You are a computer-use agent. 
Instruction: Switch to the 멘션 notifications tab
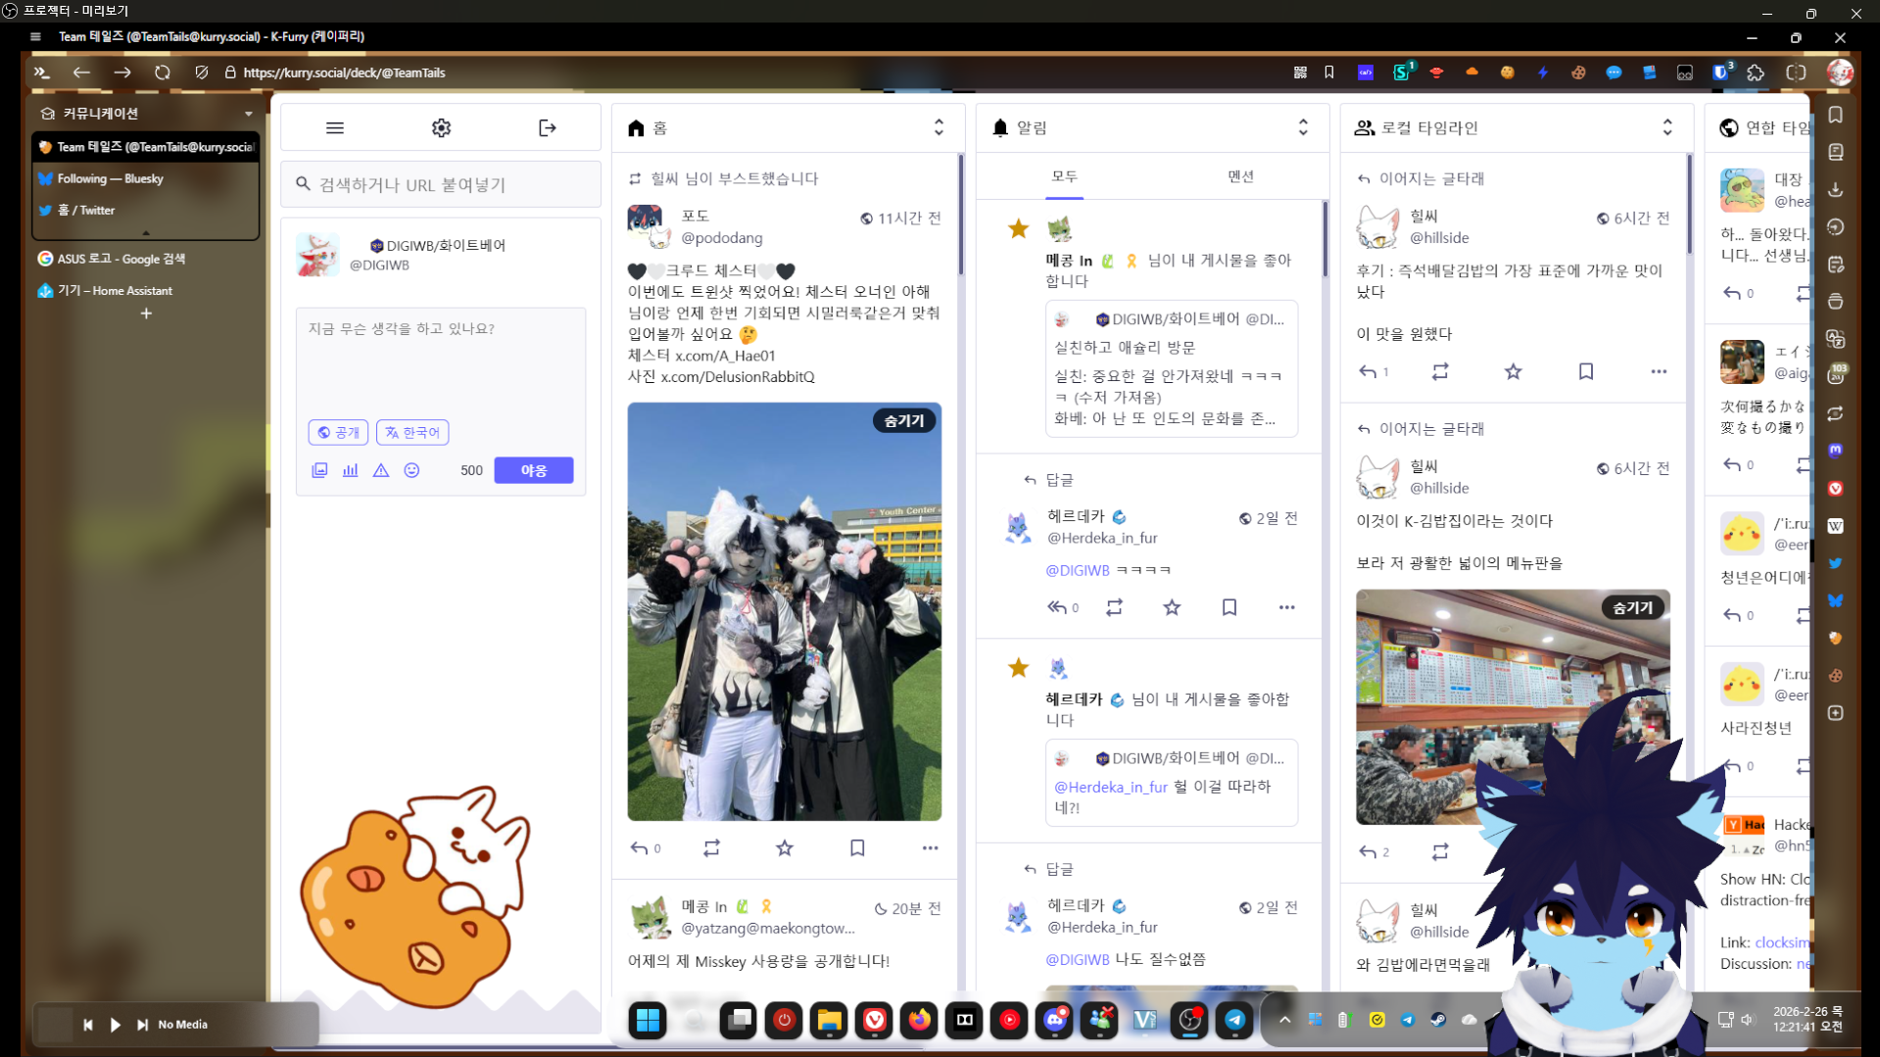[x=1240, y=176]
